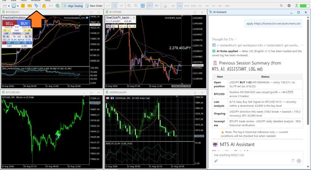Click the paperclip attach icon
Image resolution: width=311 pixels, height=170 pixels.
pos(216,161)
